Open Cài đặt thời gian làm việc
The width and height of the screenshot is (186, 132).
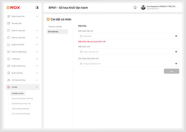[x=21, y=103]
